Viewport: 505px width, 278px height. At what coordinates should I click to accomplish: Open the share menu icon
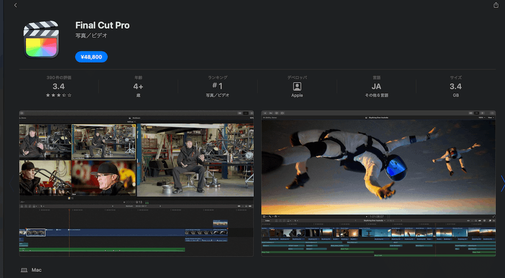[x=496, y=5]
